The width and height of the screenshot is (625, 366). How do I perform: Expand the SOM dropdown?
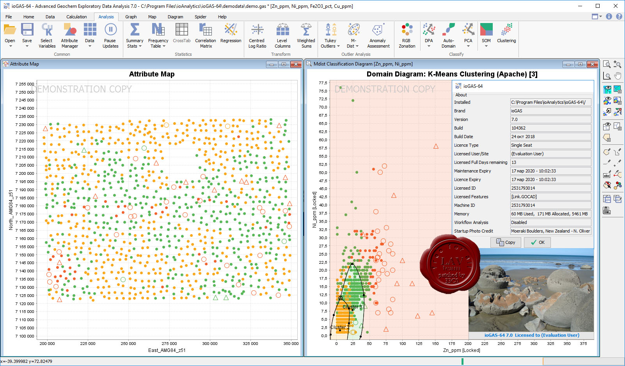[486, 46]
